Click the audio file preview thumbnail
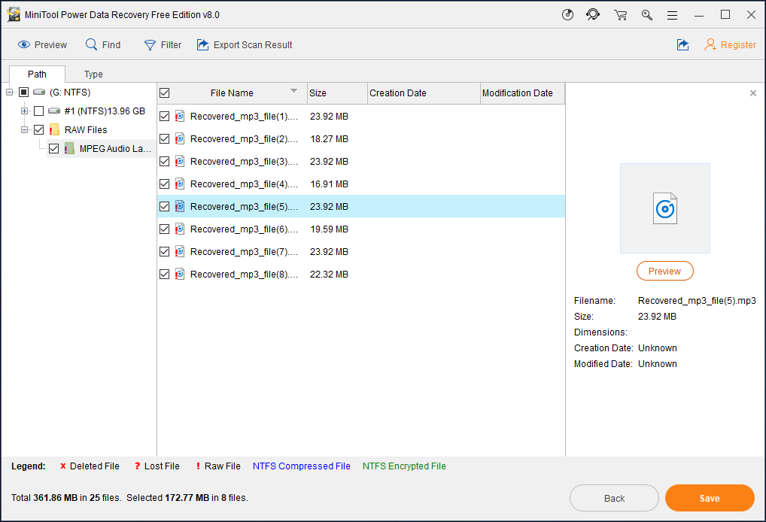766x522 pixels. 665,208
